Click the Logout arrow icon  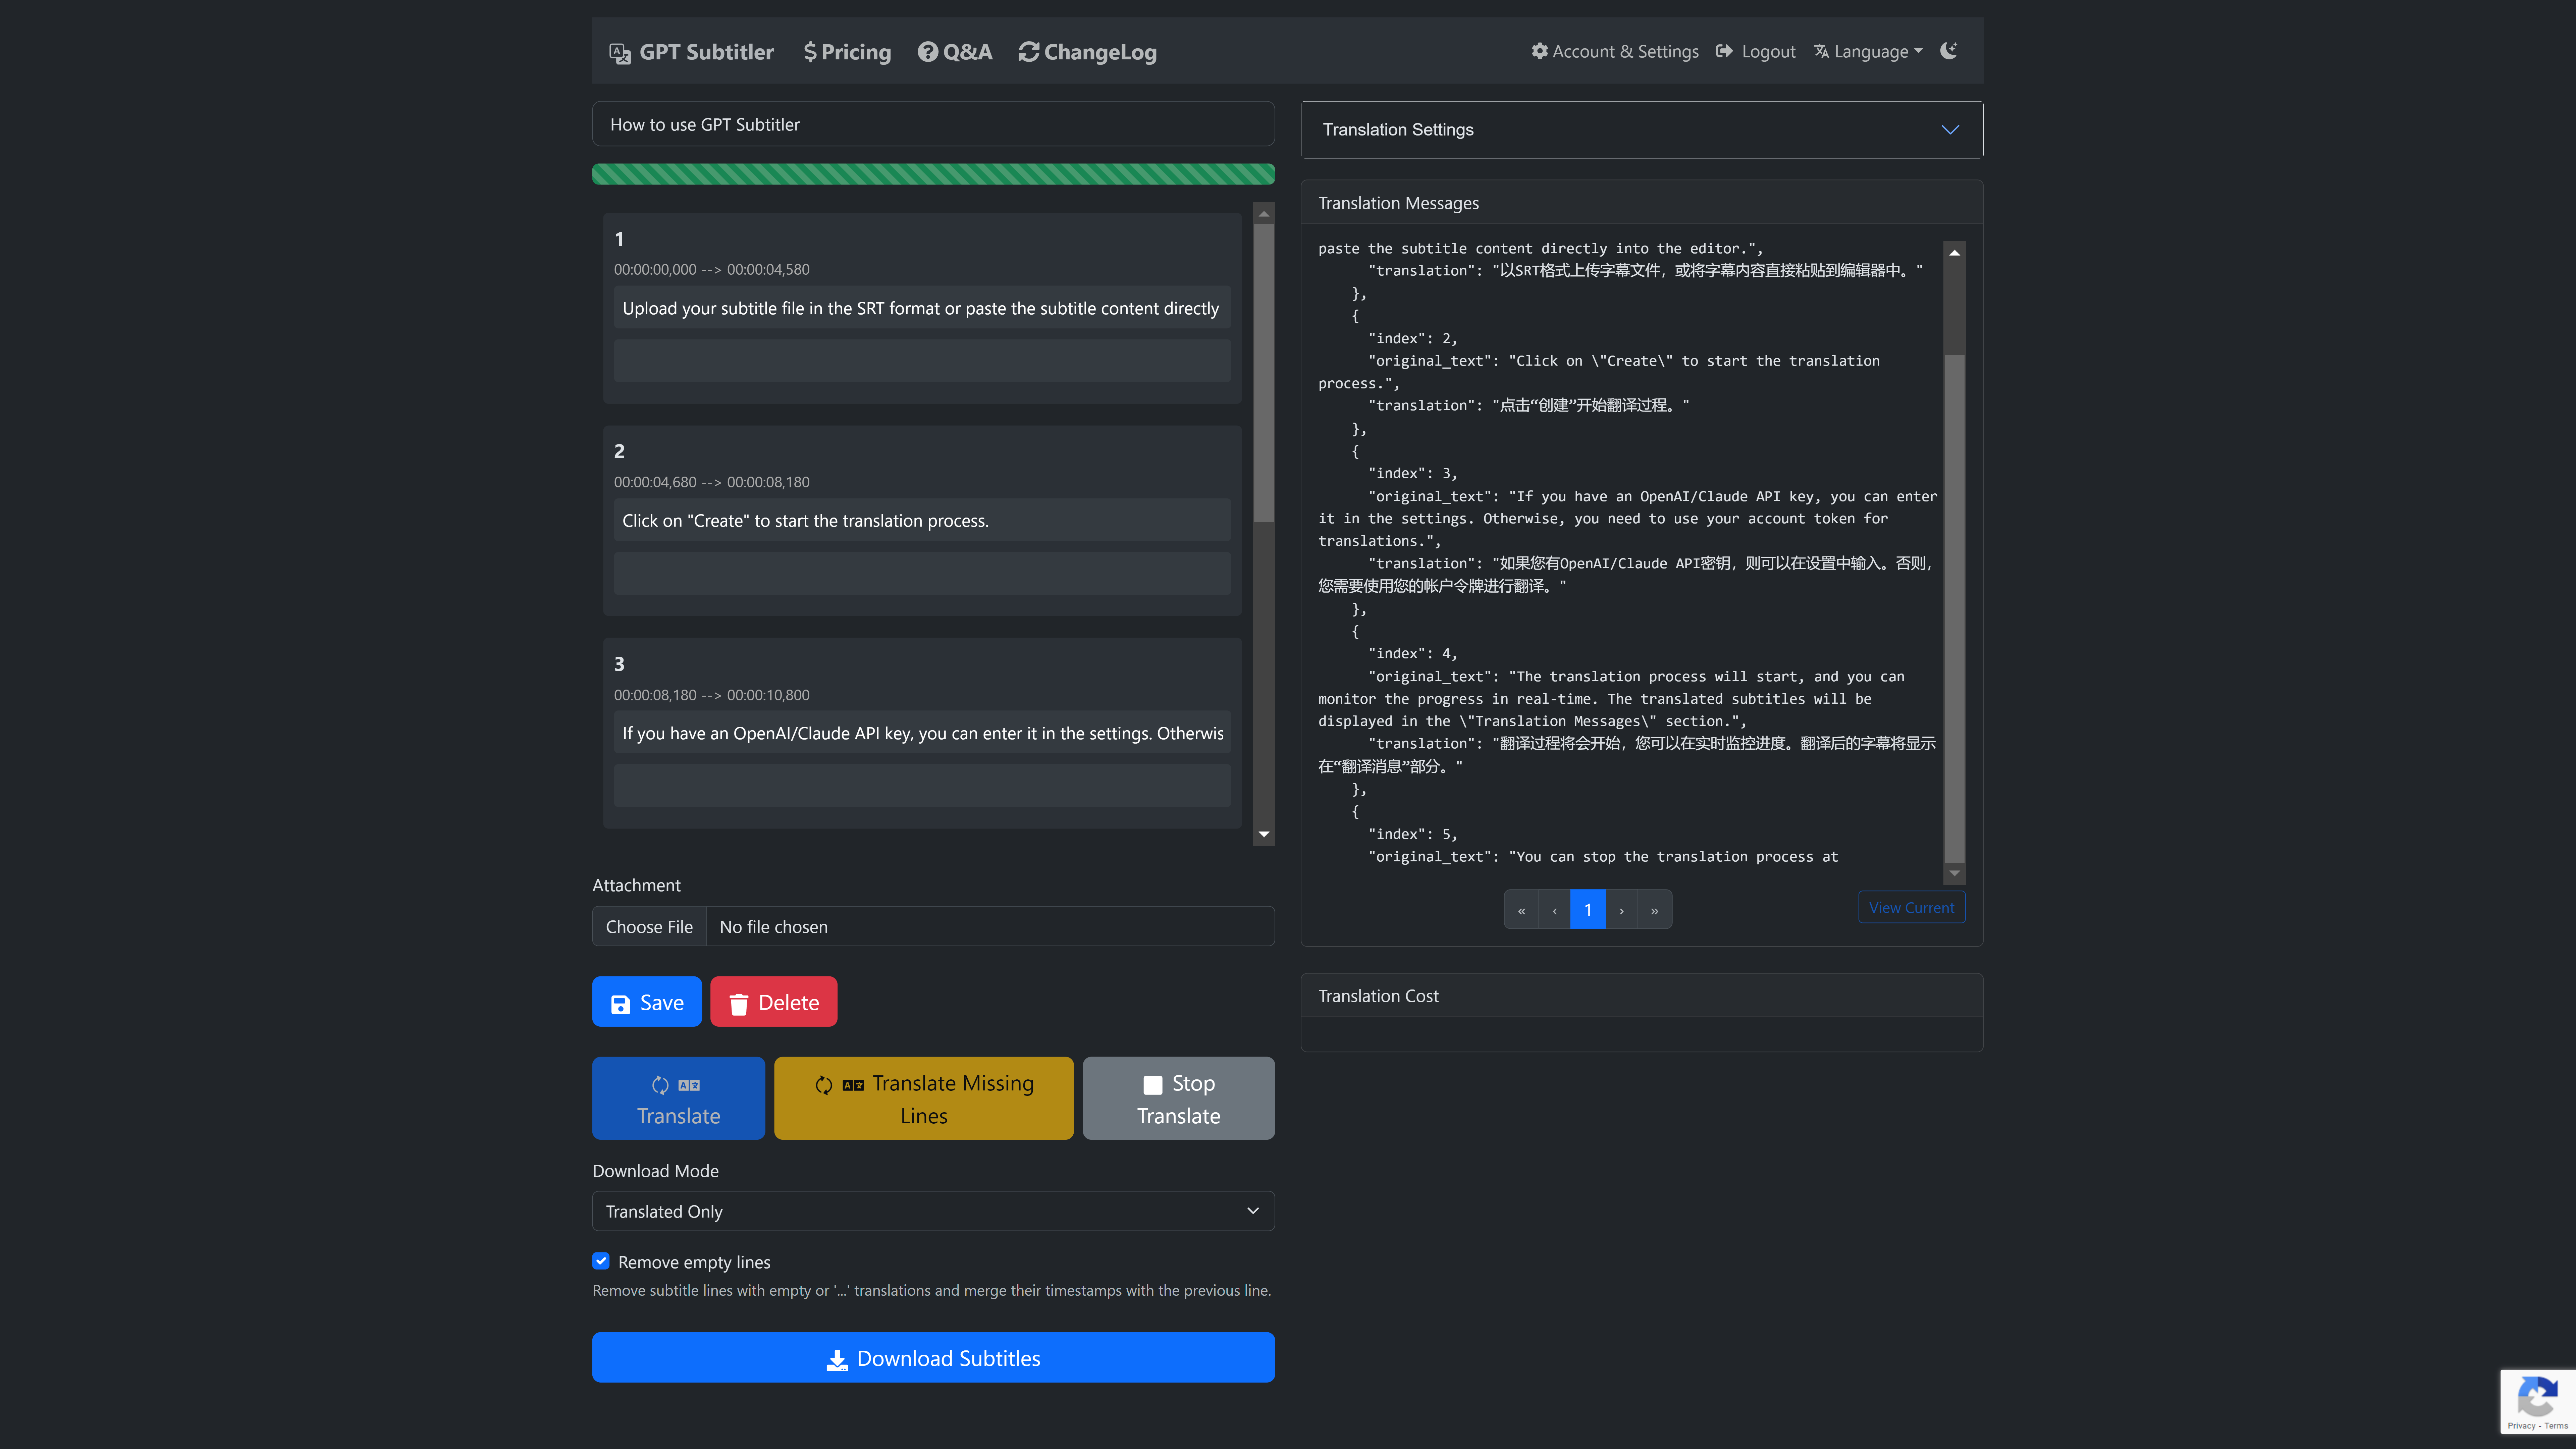tap(1724, 51)
